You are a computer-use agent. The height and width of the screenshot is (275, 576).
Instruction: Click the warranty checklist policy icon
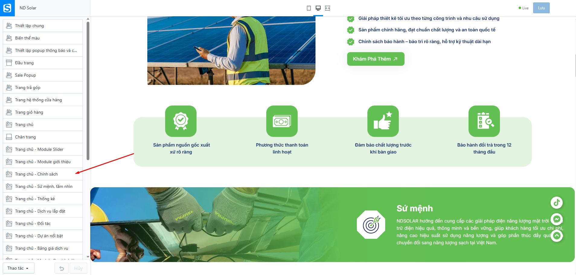point(484,121)
